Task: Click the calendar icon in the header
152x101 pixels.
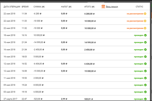Action: 103,7
